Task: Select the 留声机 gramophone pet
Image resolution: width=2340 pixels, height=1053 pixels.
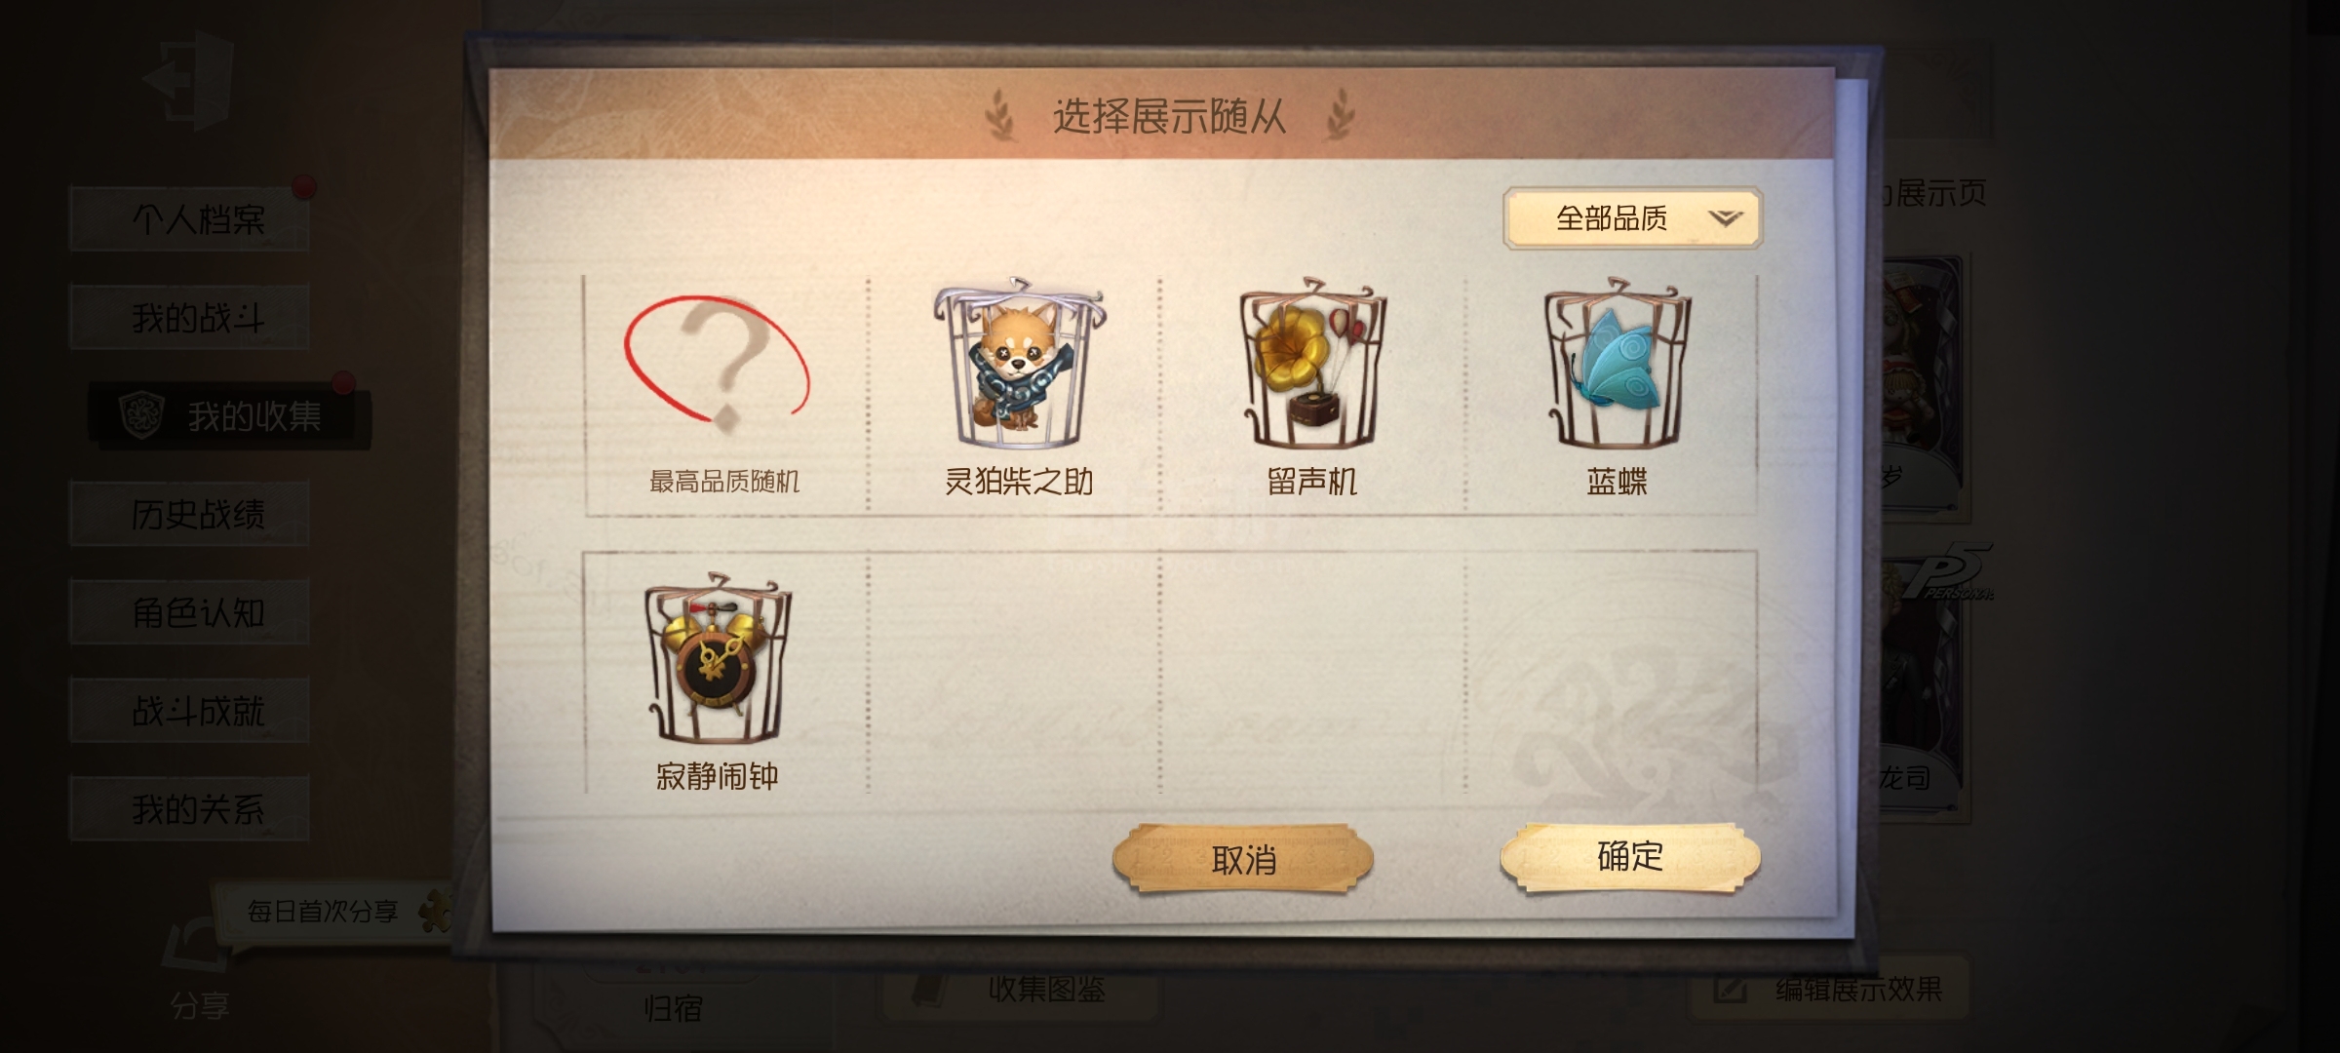Action: coord(1312,395)
